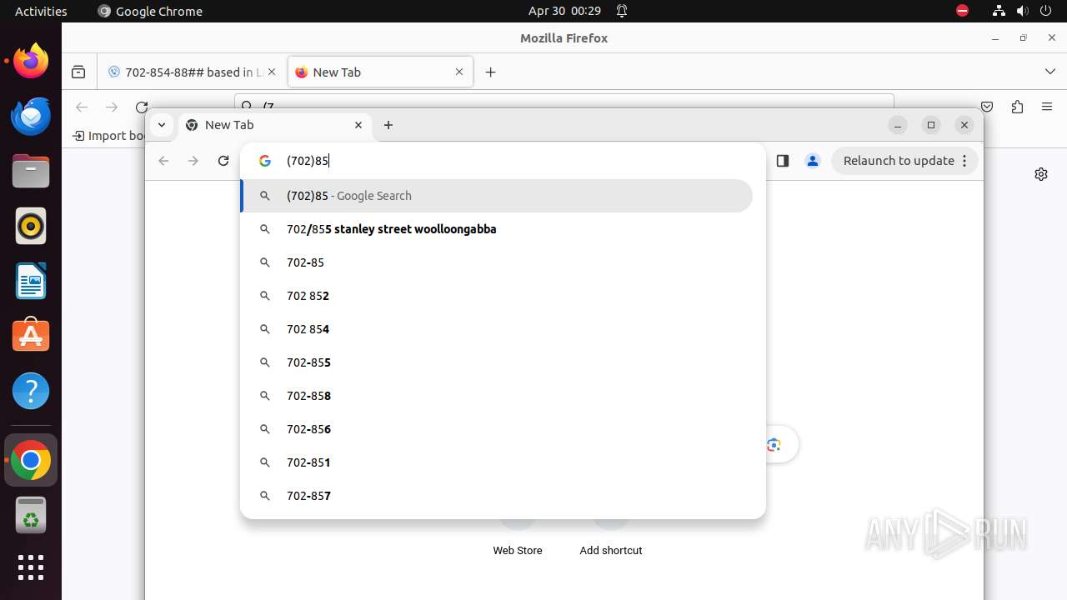This screenshot has width=1067, height=600.
Task: Open the power system menu
Action: [1045, 11]
